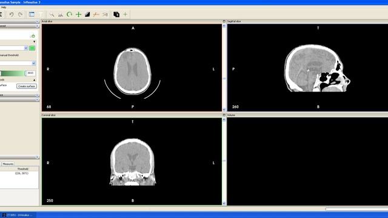The width and height of the screenshot is (388, 218).
Task: Click the sagittal head CT image
Action: coord(317,68)
